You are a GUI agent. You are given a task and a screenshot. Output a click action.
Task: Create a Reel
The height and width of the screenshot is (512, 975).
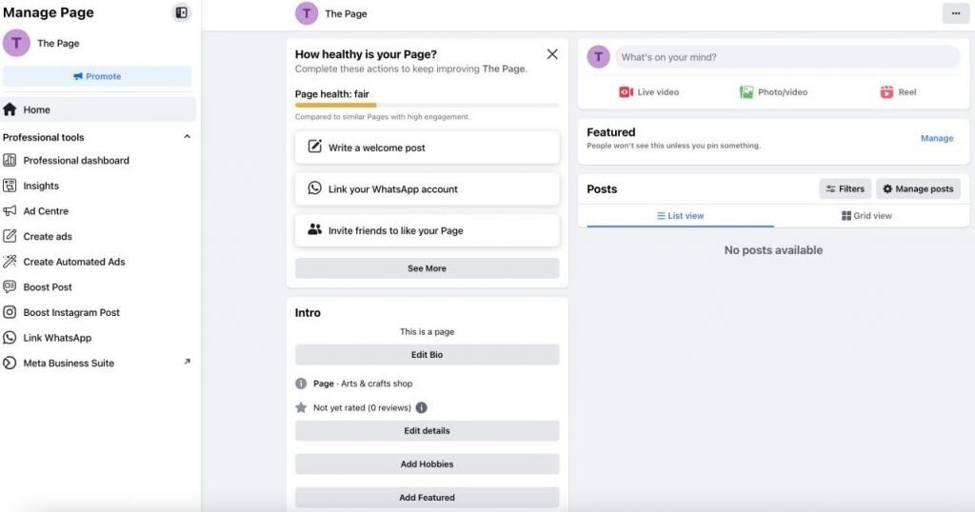click(898, 92)
